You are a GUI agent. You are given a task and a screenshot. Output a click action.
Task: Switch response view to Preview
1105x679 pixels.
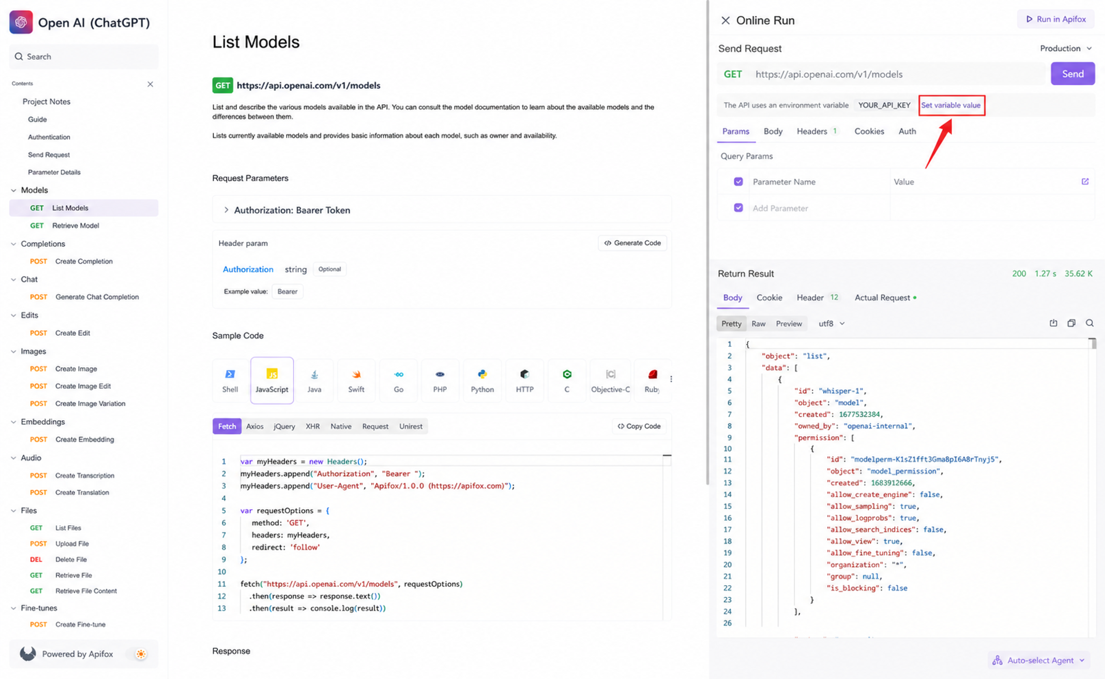pyautogui.click(x=789, y=324)
